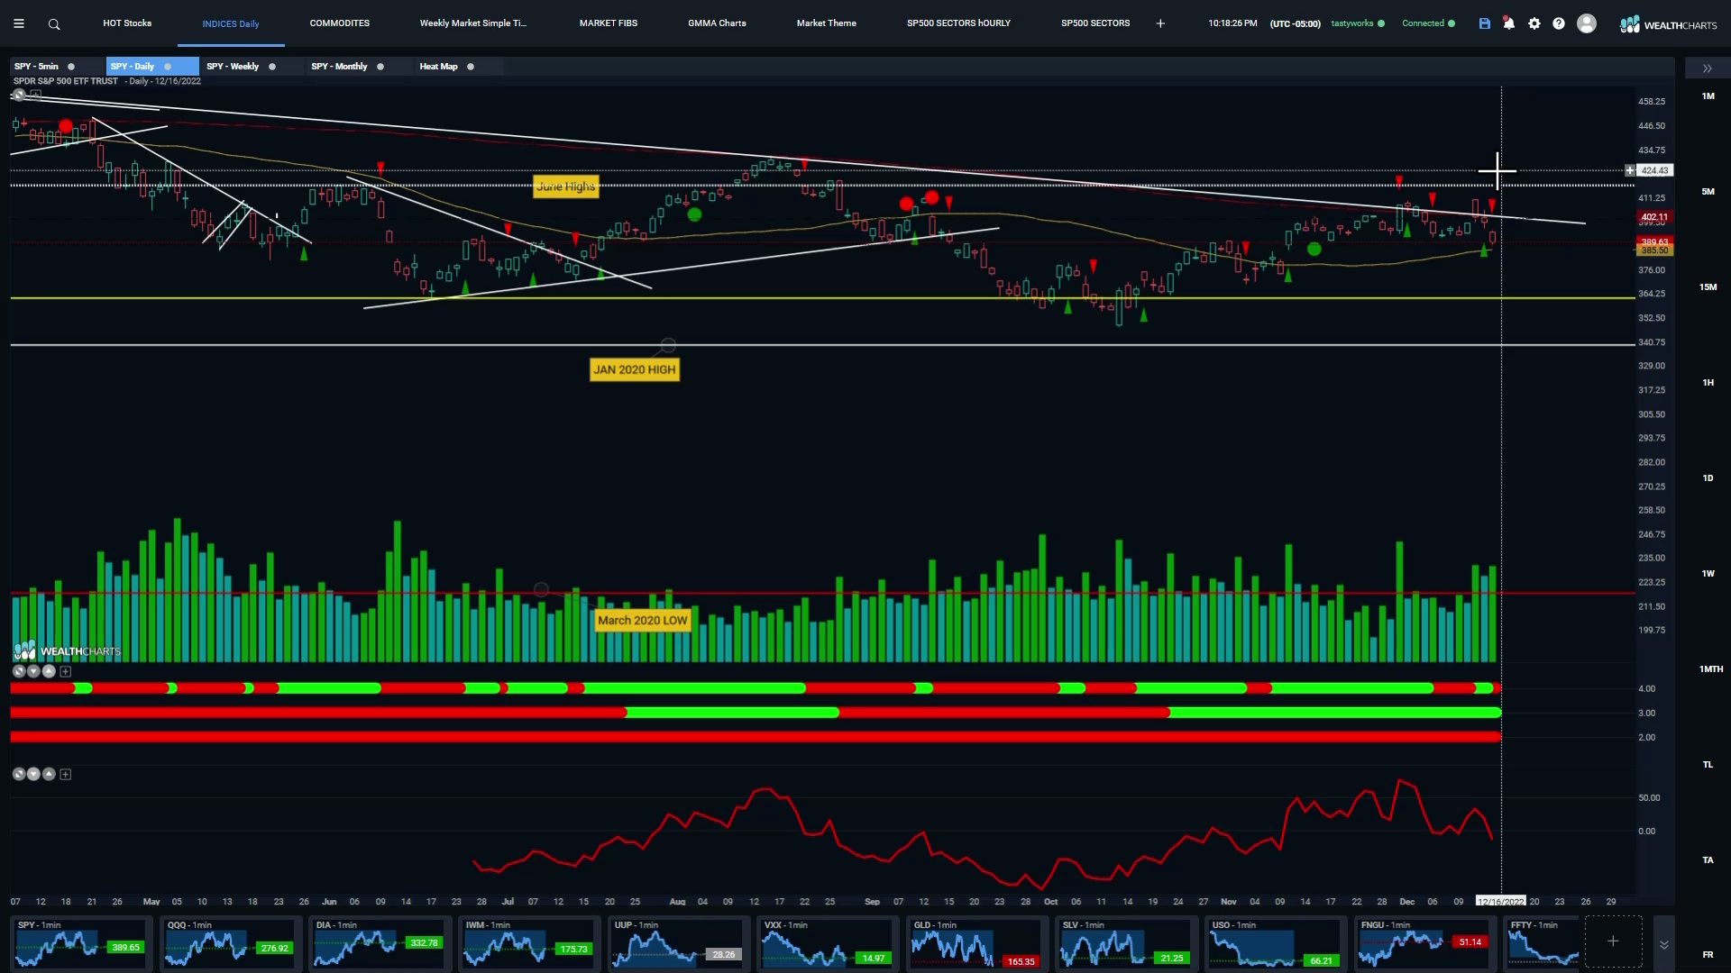Screen dimensions: 1731x973
Task: Open the SP500 SECTORS workspace tab
Action: click(1095, 23)
